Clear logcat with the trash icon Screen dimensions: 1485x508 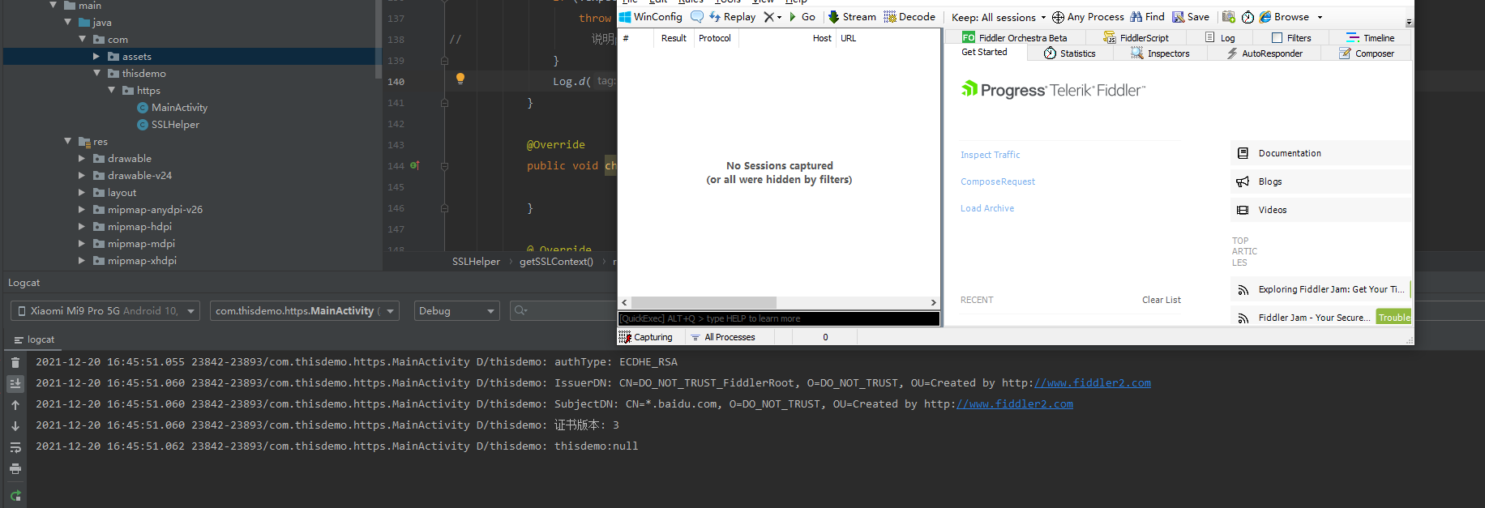point(15,363)
